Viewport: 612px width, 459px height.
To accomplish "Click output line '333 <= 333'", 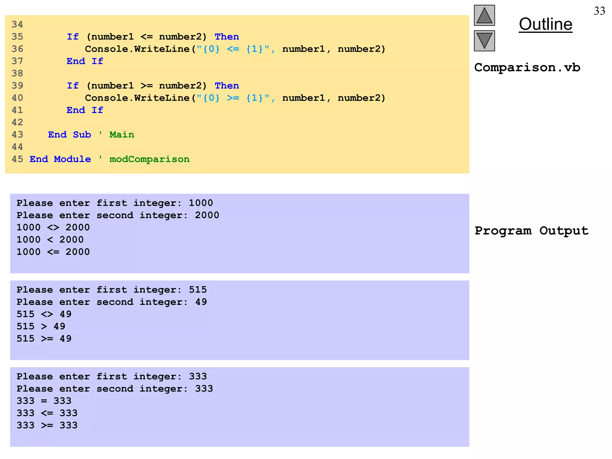I will point(47,413).
